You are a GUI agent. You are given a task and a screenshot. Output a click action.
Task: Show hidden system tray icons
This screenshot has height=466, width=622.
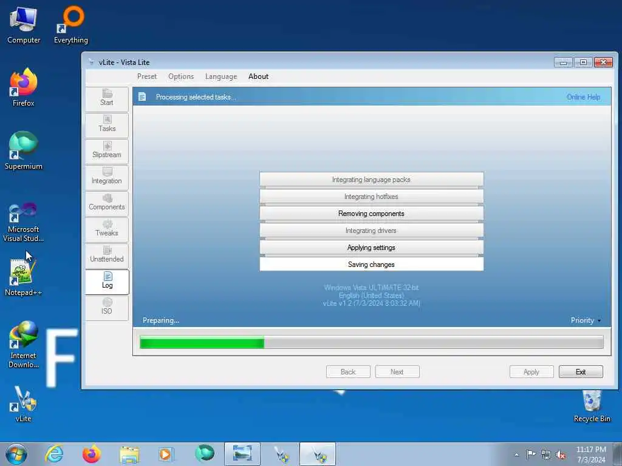pyautogui.click(x=516, y=454)
